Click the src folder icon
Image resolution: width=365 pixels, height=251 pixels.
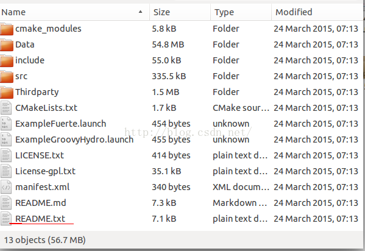[x=7, y=77]
